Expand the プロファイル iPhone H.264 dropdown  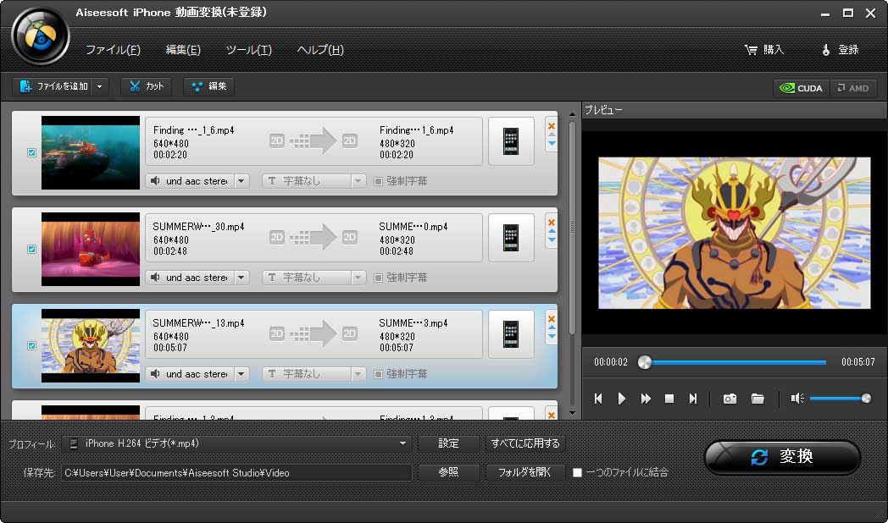403,443
